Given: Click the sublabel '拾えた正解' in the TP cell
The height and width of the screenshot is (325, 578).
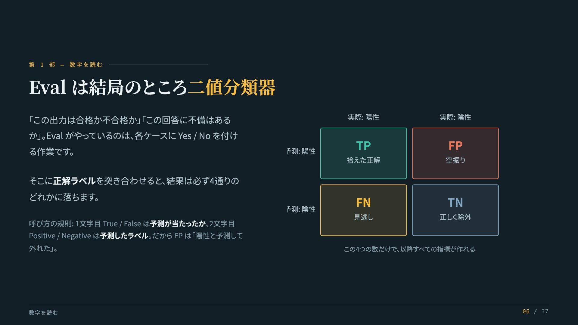Looking at the screenshot, I should [x=363, y=160].
